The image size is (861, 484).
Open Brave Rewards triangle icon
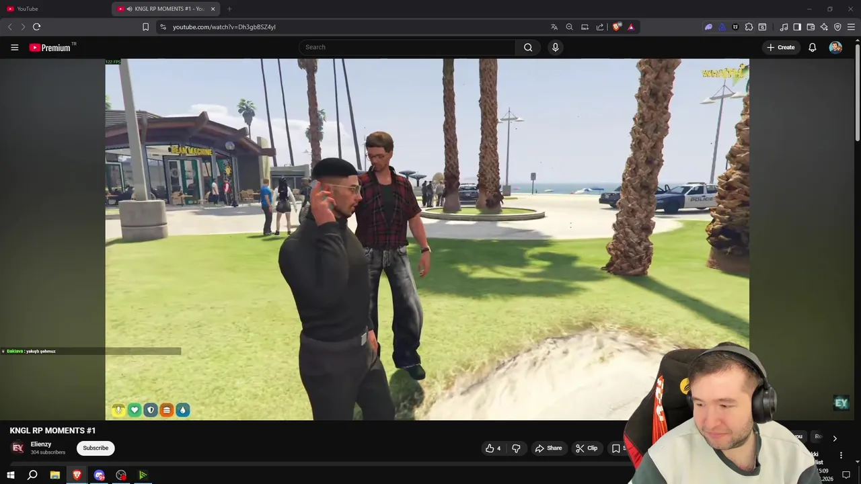[x=631, y=27]
